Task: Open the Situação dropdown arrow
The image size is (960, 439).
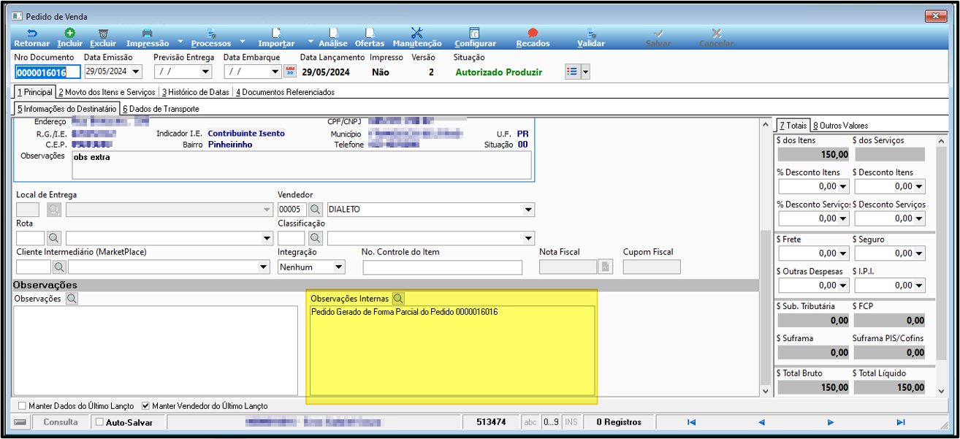Action: click(585, 72)
